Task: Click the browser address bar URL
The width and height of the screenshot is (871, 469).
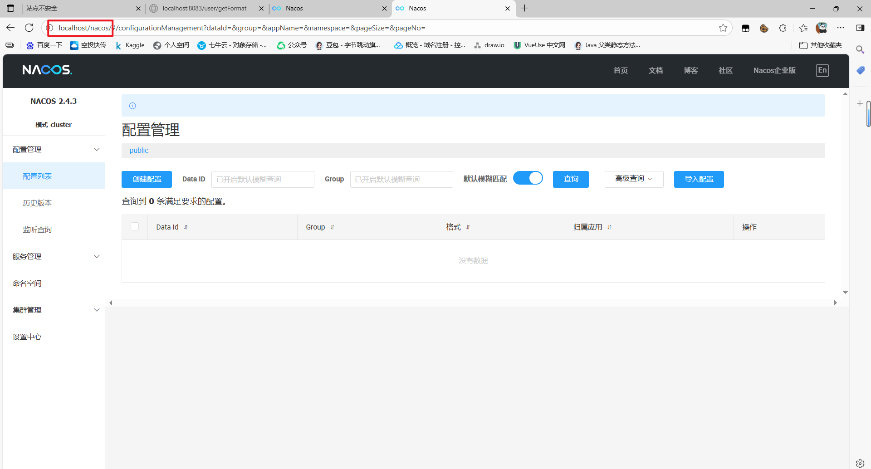Action: click(242, 28)
